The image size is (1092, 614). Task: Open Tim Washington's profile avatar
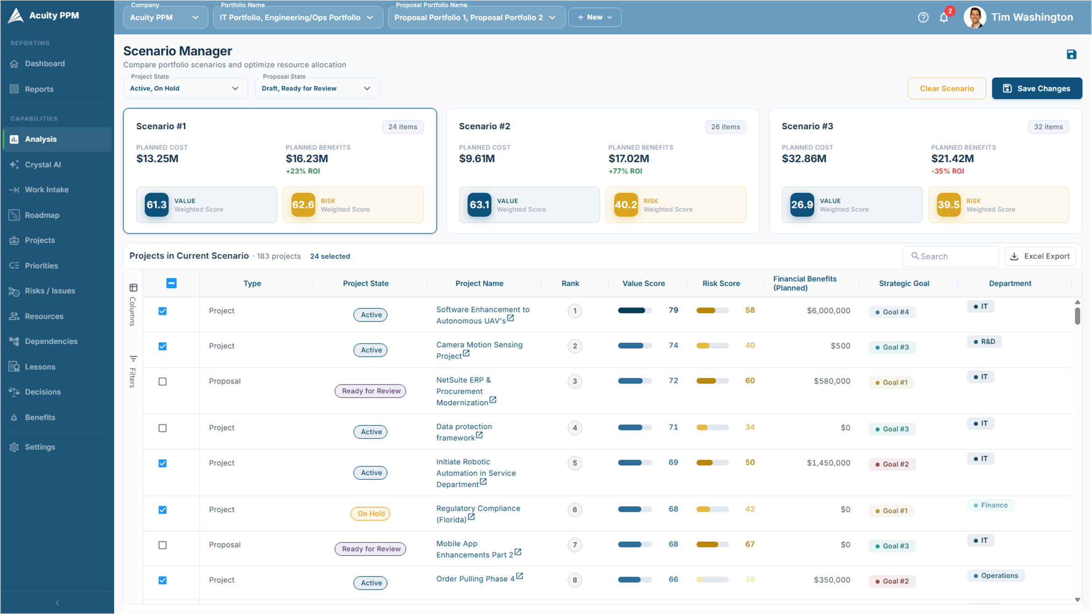coord(975,17)
